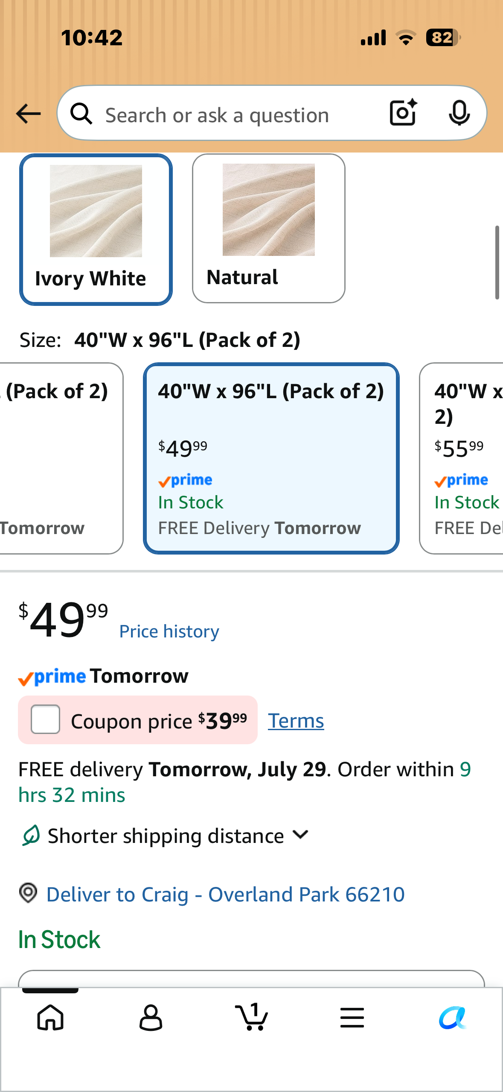Tap the delivery location pin icon
Viewport: 503px width, 1092px height.
pos(28,893)
